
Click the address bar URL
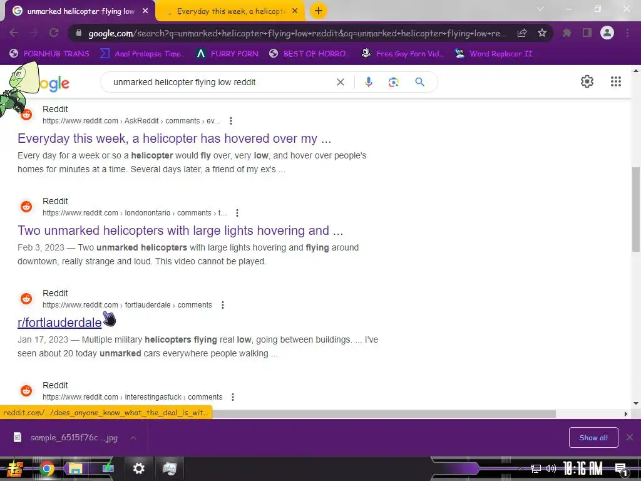[x=297, y=33]
